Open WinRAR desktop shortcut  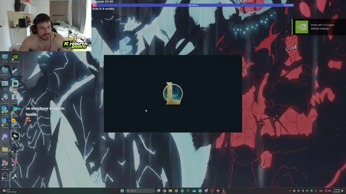(5, 124)
